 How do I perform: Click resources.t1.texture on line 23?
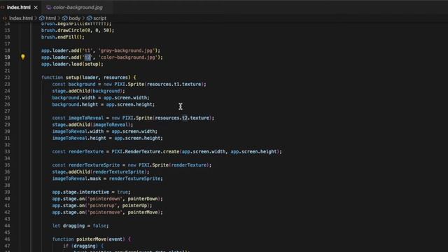(x=174, y=84)
